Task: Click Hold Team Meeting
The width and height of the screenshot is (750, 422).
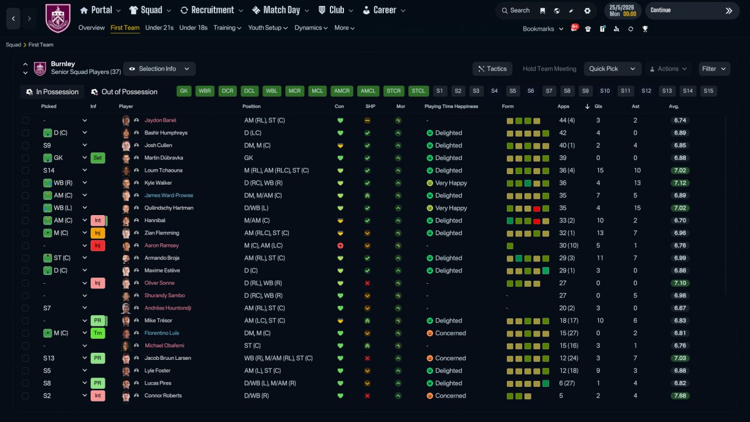Action: (x=550, y=69)
